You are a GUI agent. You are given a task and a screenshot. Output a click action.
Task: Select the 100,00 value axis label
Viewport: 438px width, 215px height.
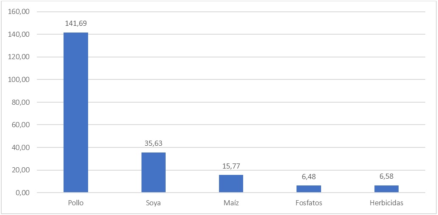pos(19,80)
